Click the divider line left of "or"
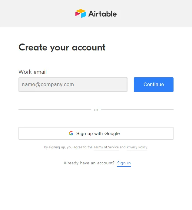192x210 pixels. tap(55, 109)
